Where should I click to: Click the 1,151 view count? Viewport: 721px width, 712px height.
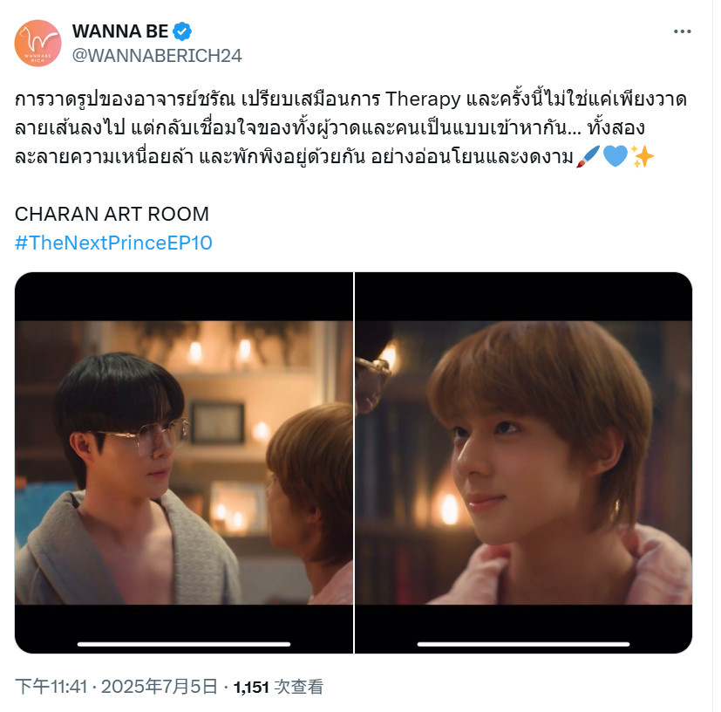pyautogui.click(x=251, y=688)
